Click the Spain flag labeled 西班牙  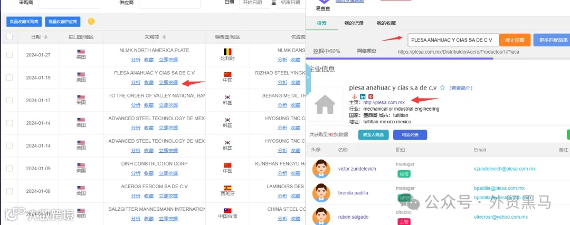click(227, 188)
